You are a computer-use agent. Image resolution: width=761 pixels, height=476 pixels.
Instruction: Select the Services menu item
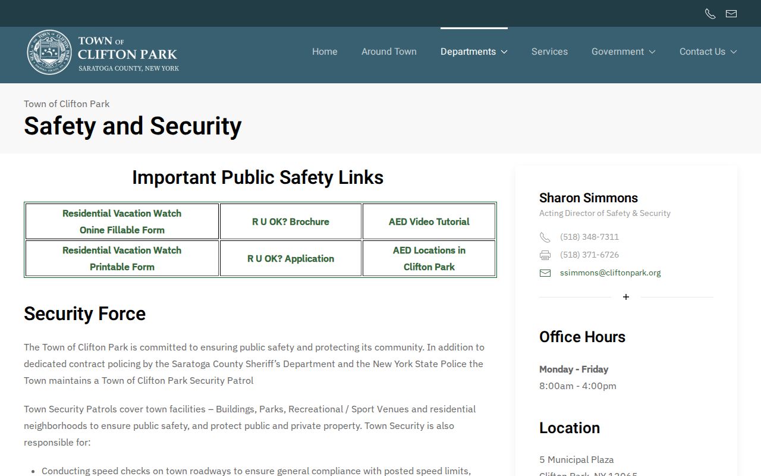(x=549, y=52)
